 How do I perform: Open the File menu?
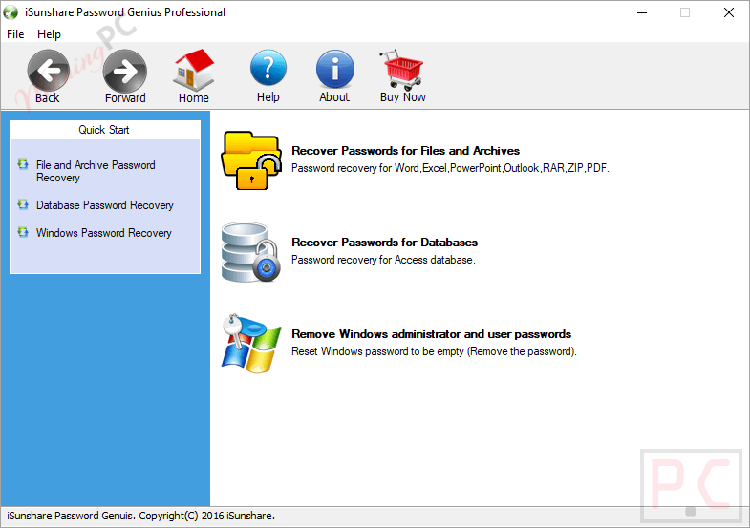pos(15,34)
